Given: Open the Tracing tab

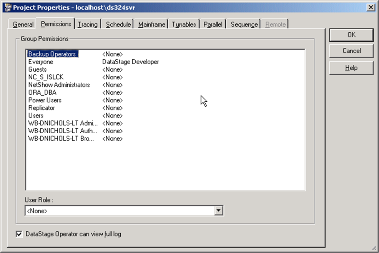Looking at the screenshot, I should 88,24.
